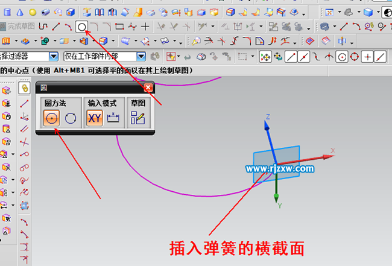The image size is (392, 266).
Task: Toggle End Point snap option
Action: pyautogui.click(x=291, y=57)
